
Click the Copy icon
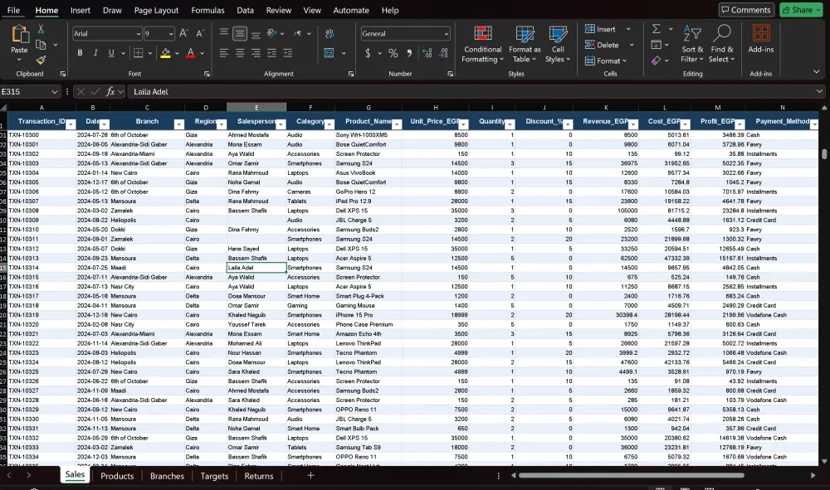tap(41, 45)
